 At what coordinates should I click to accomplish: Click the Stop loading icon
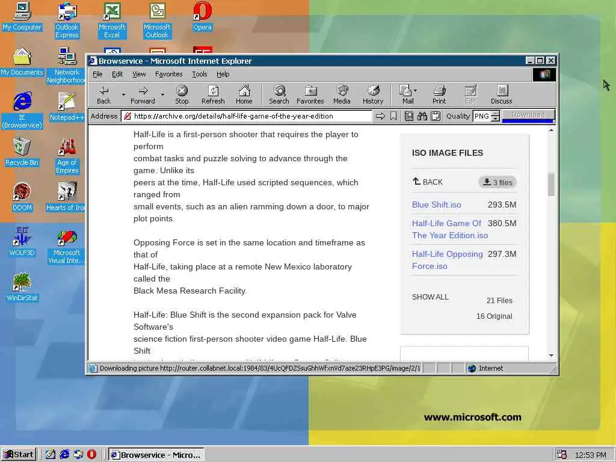click(182, 94)
